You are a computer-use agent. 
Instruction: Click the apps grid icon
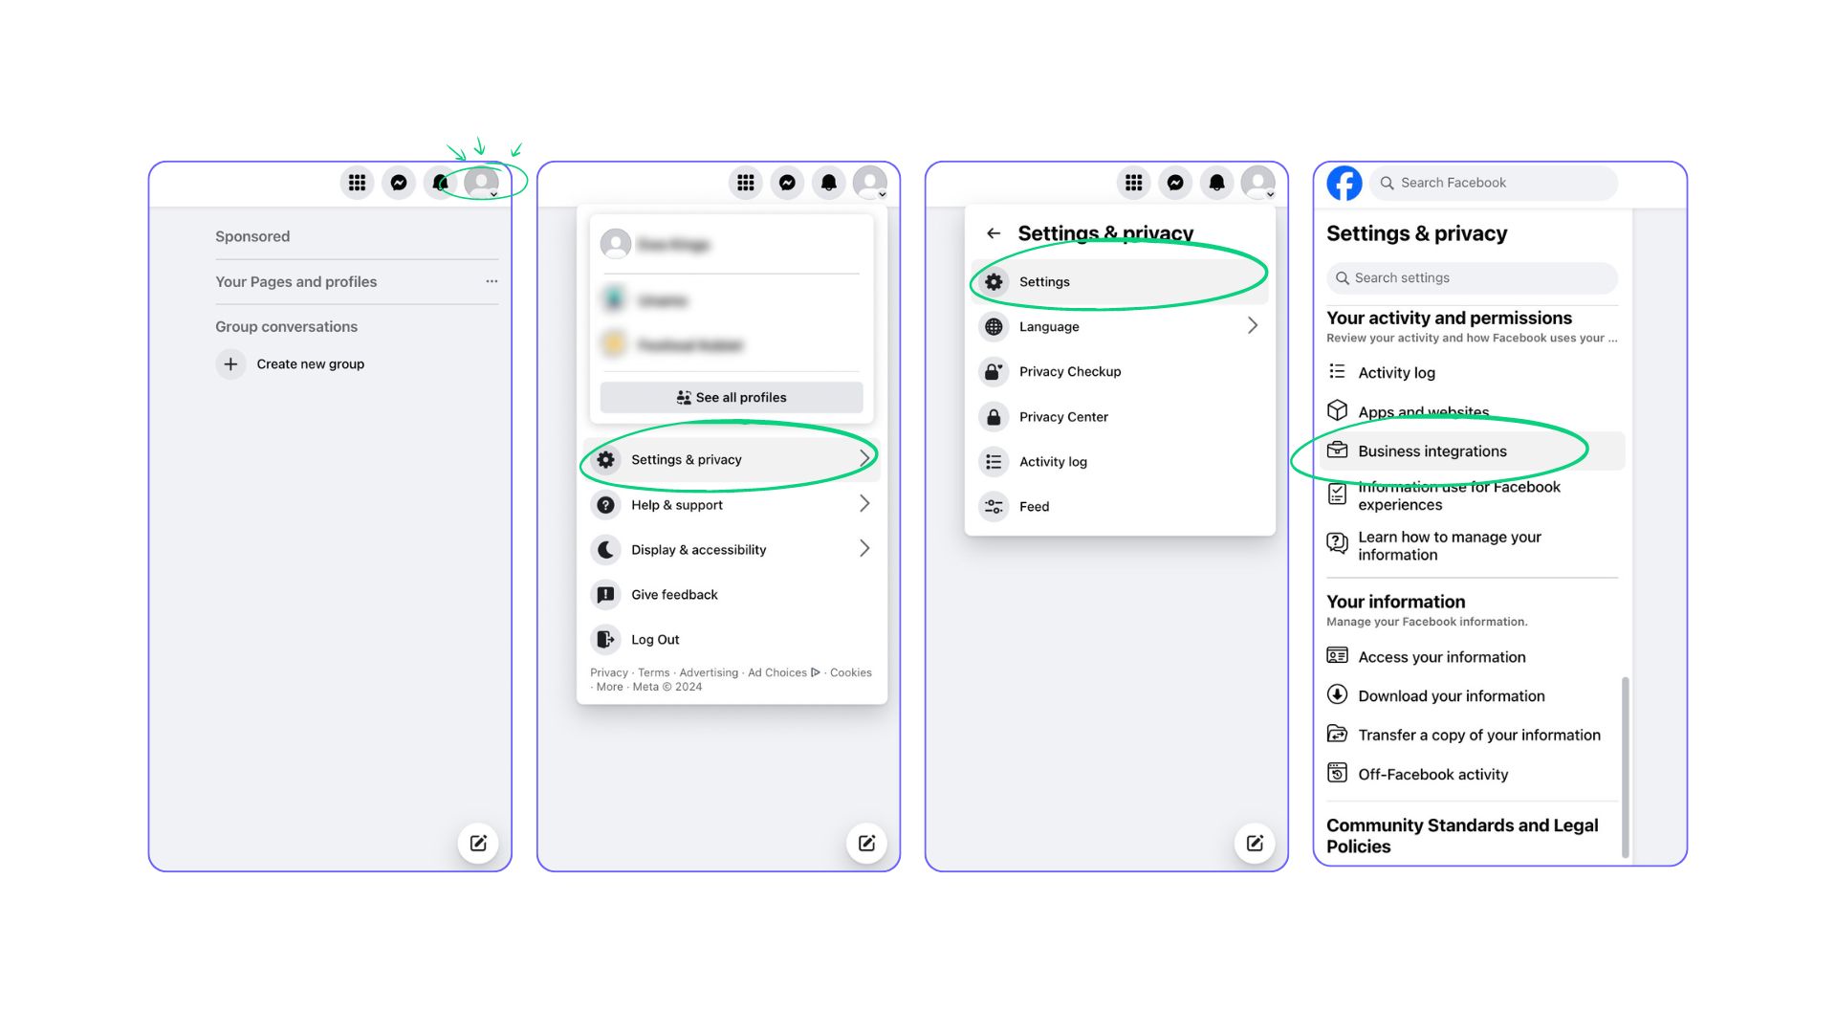coord(359,183)
